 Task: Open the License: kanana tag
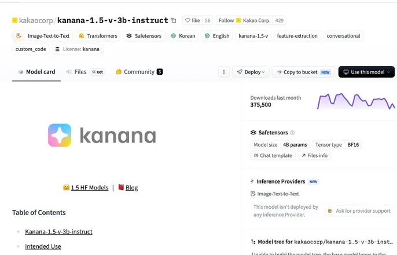click(78, 49)
